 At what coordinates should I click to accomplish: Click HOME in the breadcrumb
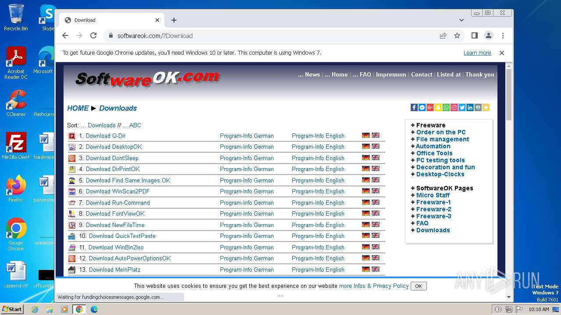click(78, 108)
